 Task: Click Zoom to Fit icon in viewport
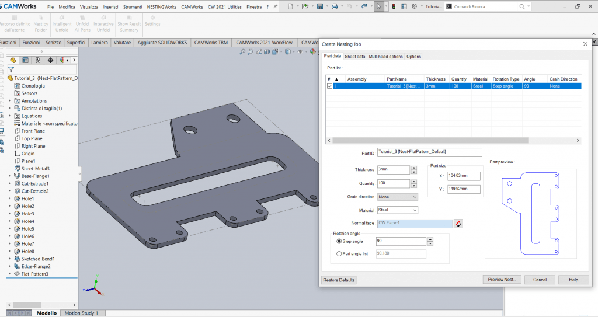(242, 52)
